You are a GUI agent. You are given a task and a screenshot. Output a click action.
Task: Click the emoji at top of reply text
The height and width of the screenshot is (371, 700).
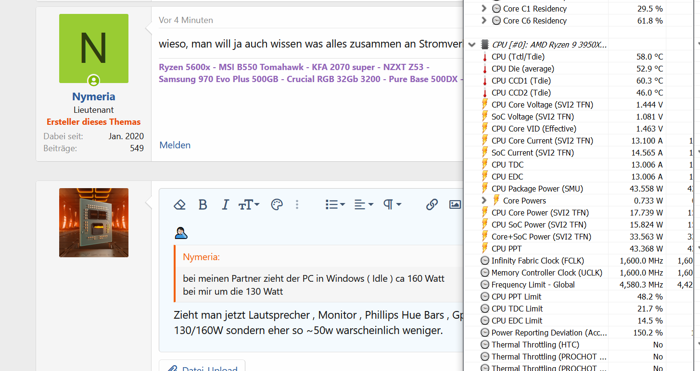click(x=181, y=233)
